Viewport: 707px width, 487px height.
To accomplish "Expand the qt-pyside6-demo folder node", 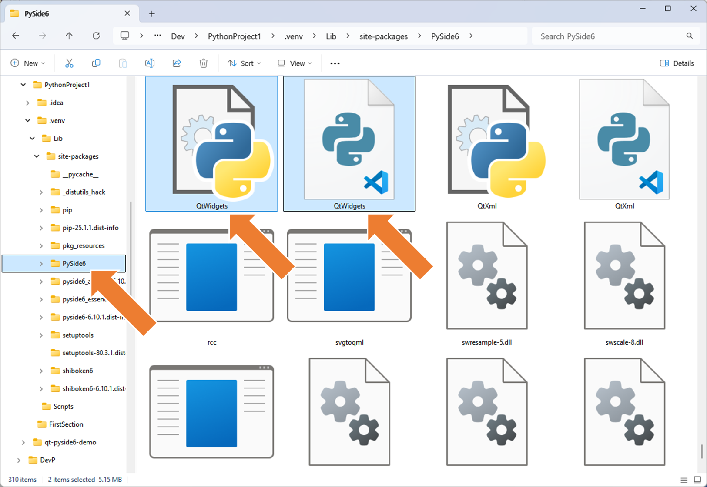I will 23,442.
